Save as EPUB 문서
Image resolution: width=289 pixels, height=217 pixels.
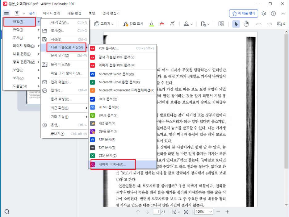click(123, 115)
